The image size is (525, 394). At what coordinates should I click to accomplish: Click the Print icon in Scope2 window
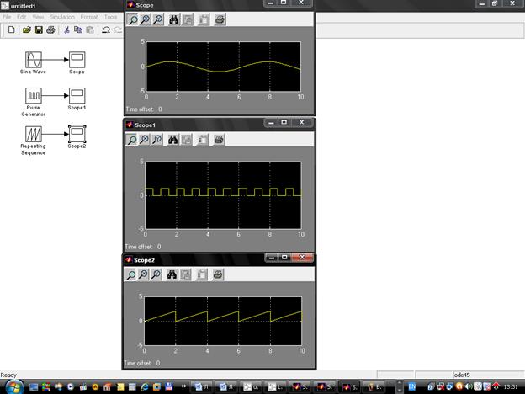click(219, 274)
